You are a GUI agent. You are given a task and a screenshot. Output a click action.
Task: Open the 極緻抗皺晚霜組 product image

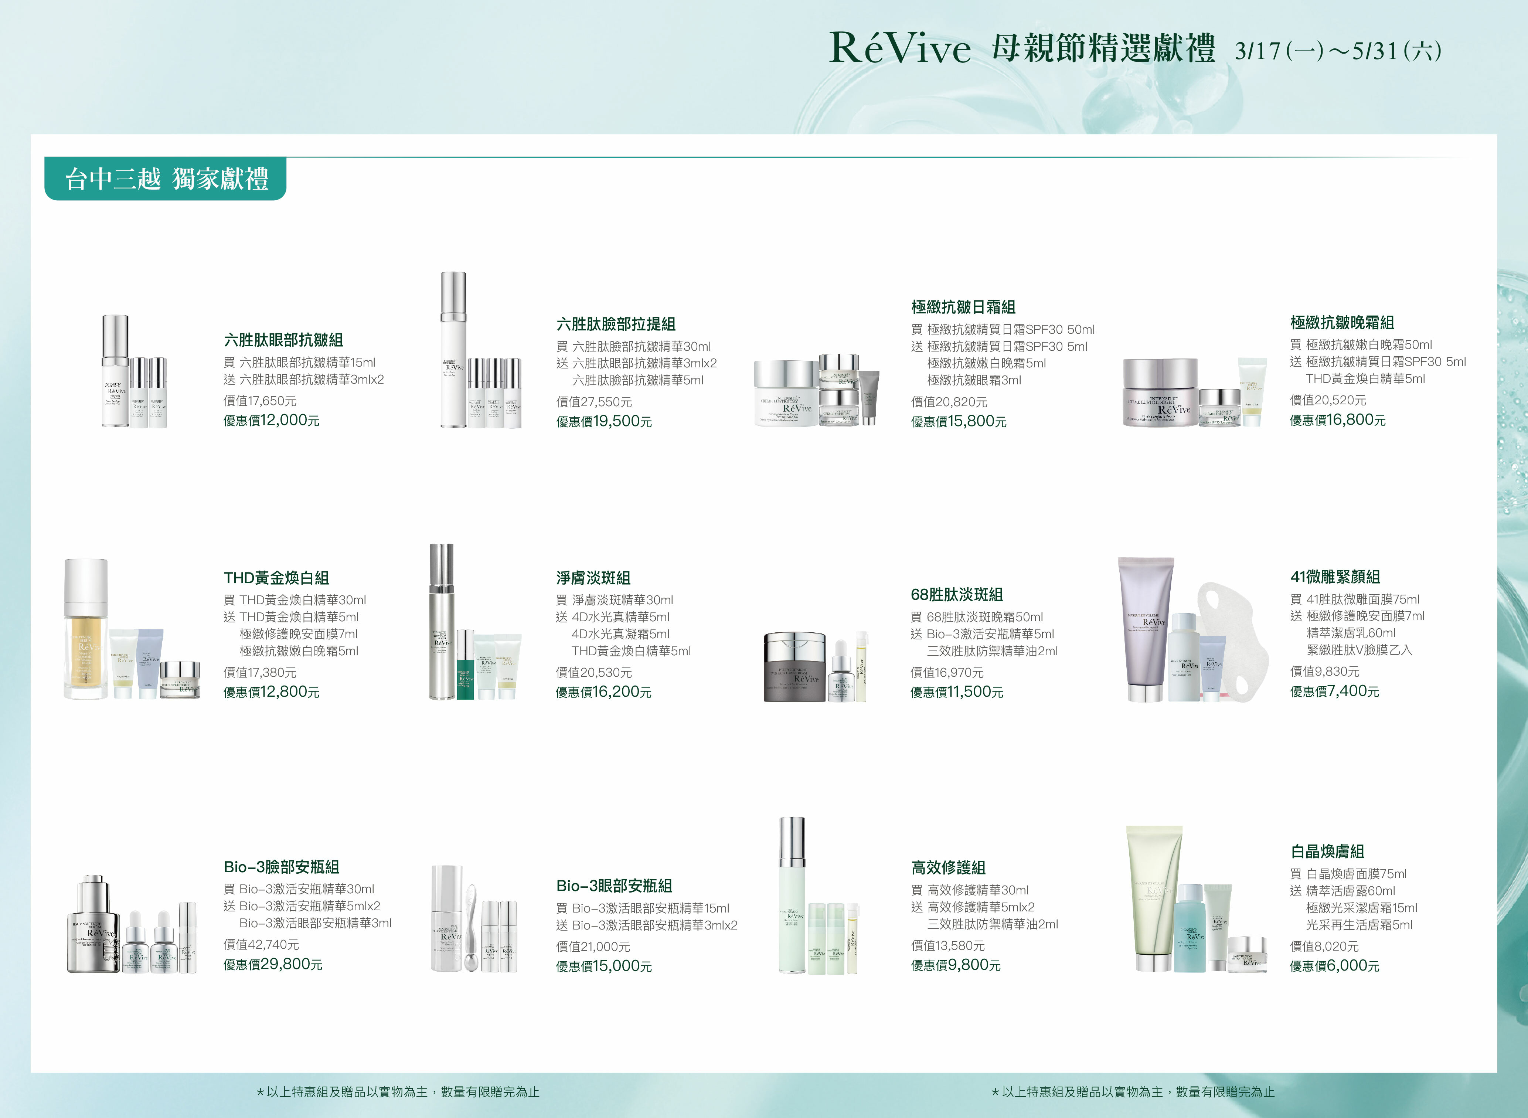(1194, 392)
